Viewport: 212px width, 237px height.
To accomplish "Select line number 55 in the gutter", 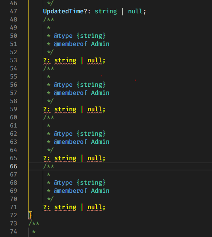I will [x=14, y=76].
